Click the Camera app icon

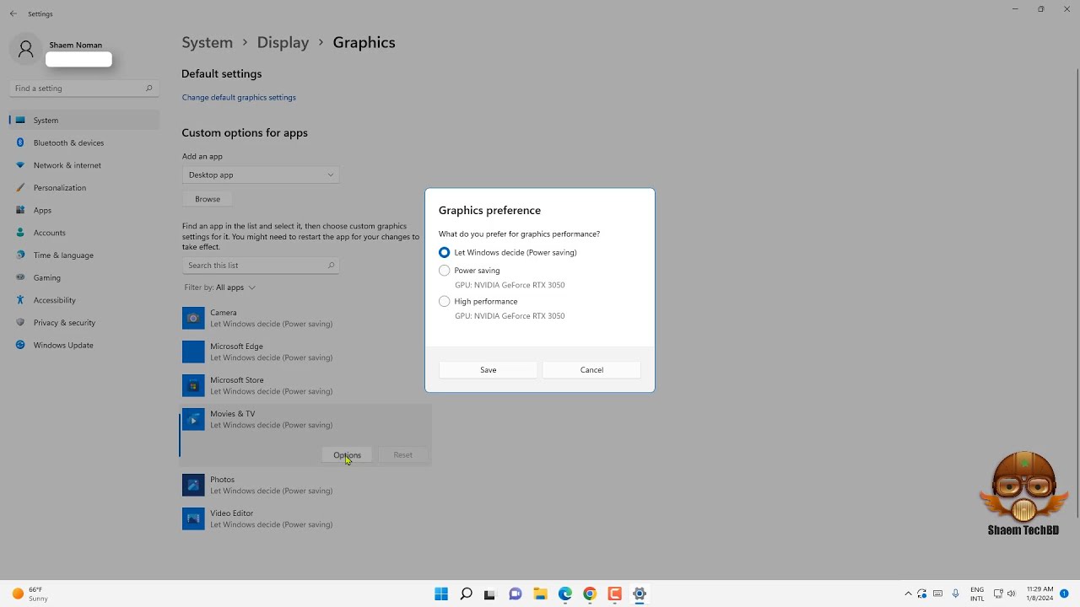193,318
